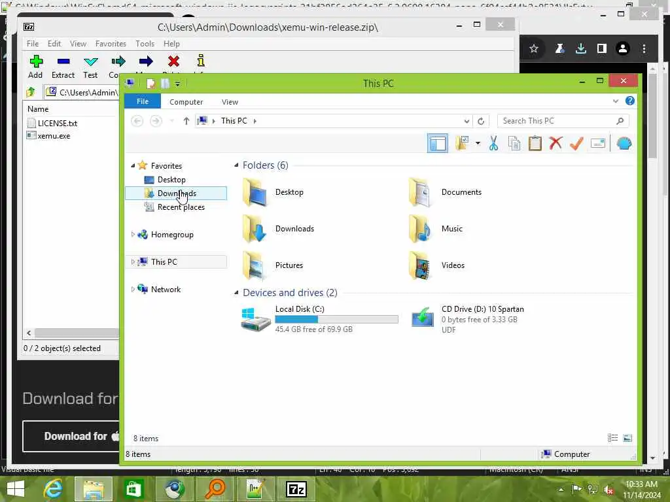
Task: Open 7-Zip File menu
Action: coord(33,44)
